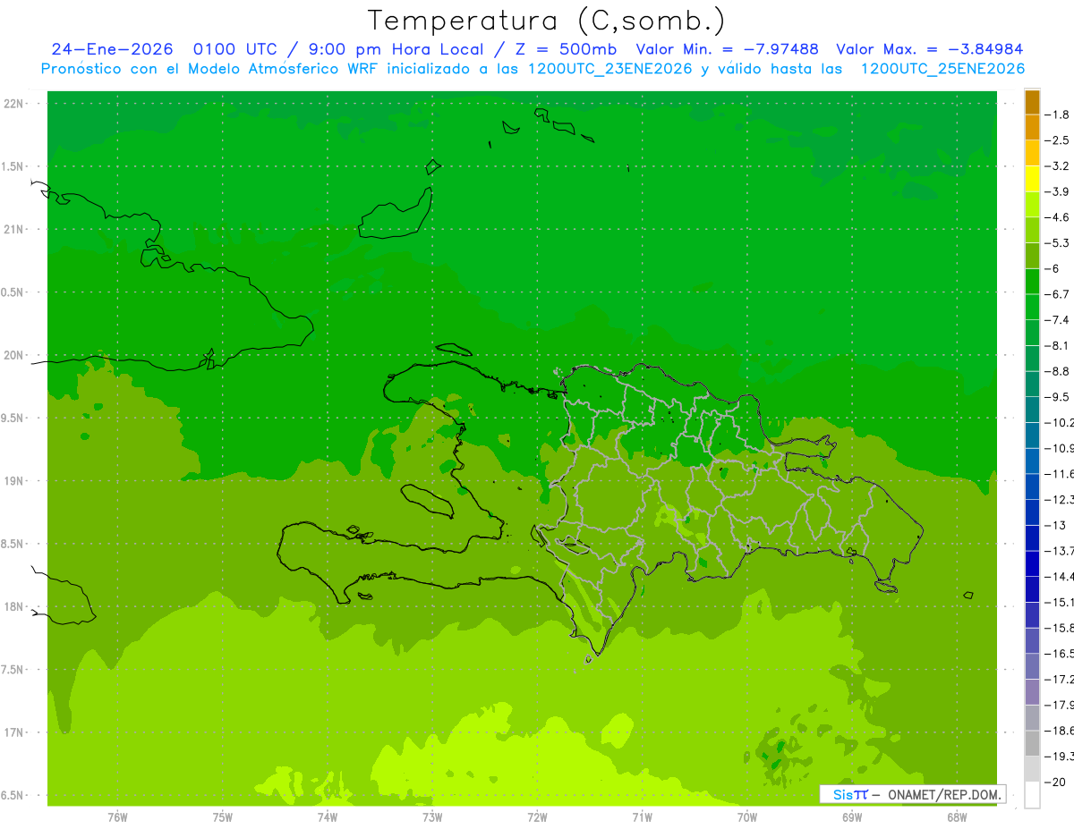Click the "0100 UTC / 9:00 pm Hora Local" text
This screenshot has width=1074, height=829.
[345, 49]
